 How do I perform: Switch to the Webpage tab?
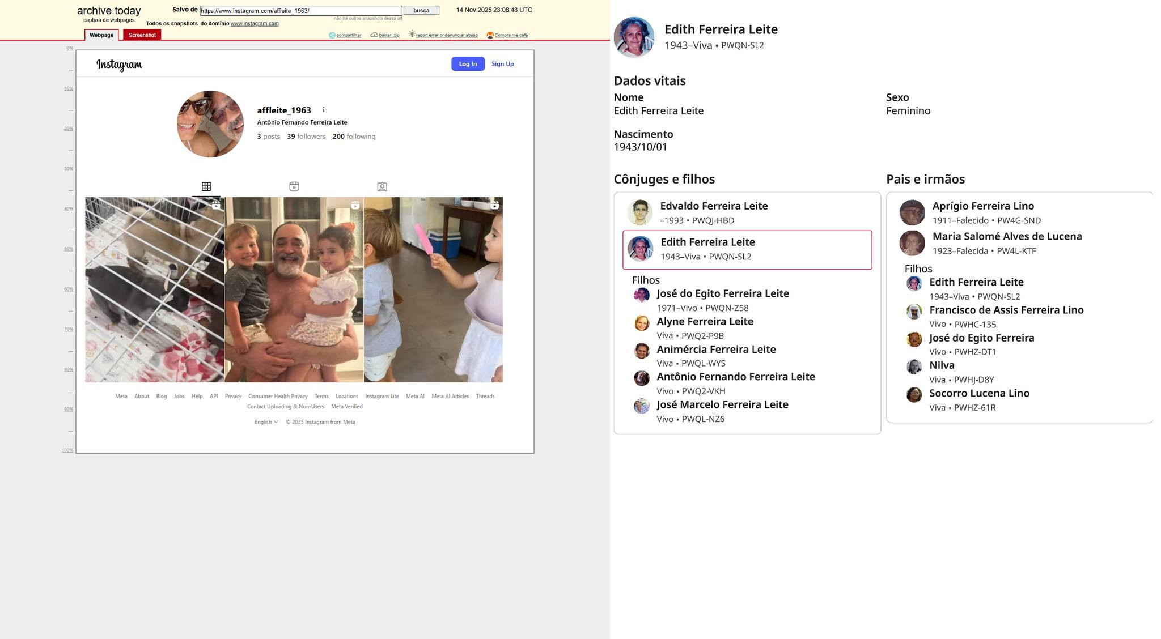(x=101, y=35)
